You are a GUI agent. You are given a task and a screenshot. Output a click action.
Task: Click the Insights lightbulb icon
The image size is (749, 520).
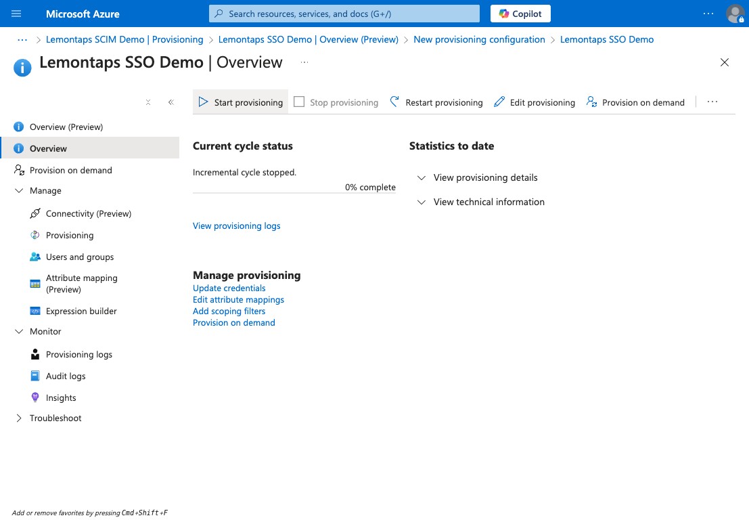(x=35, y=397)
